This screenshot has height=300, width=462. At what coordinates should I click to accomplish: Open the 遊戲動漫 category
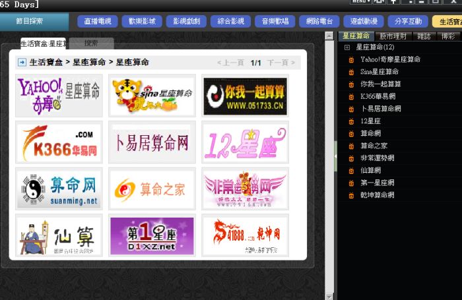tap(364, 21)
